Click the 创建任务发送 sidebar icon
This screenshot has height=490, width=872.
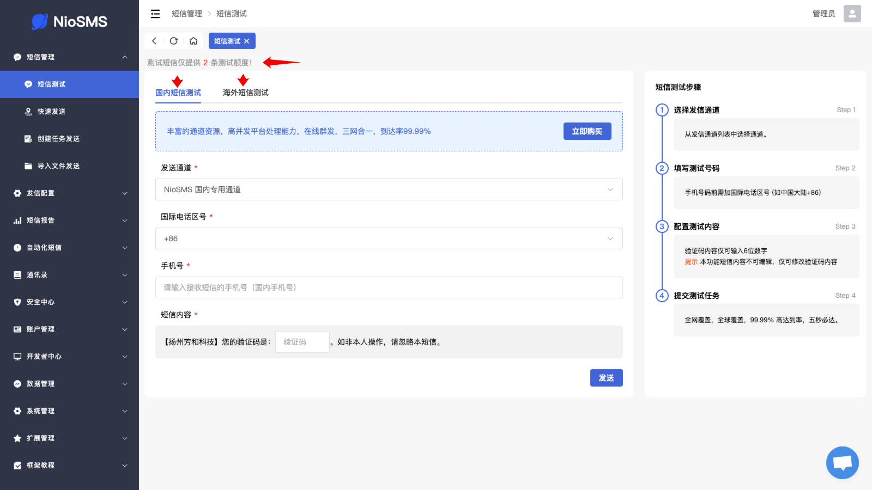click(x=28, y=139)
